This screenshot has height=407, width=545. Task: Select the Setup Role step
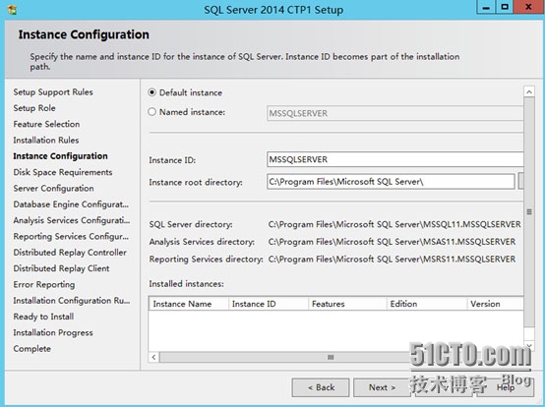pyautogui.click(x=34, y=108)
